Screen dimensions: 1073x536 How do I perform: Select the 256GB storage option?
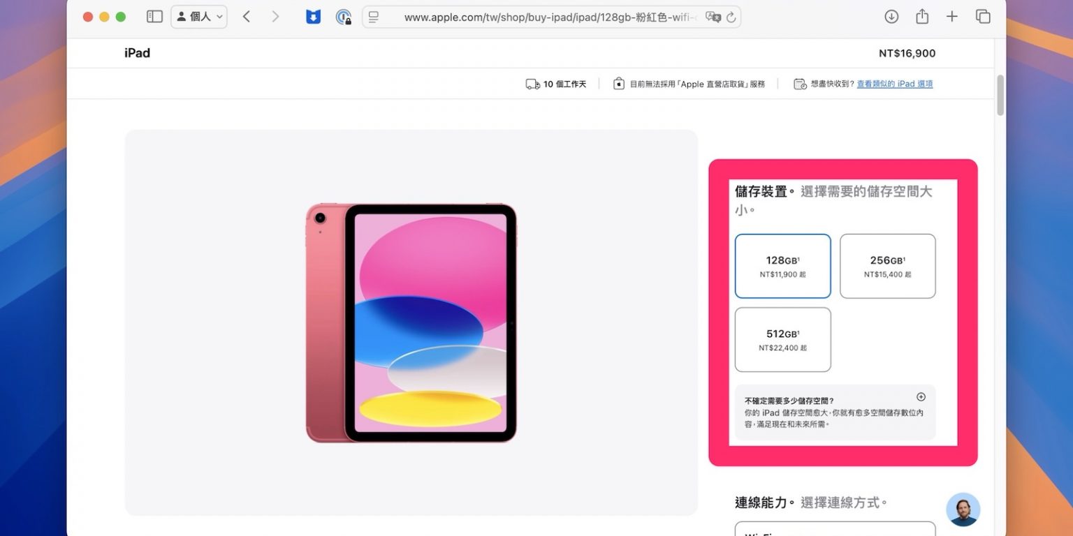[x=887, y=266]
